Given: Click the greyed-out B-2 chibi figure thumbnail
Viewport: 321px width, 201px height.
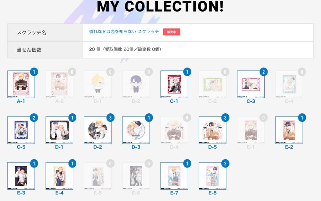Looking at the screenshot, I should pos(136,84).
